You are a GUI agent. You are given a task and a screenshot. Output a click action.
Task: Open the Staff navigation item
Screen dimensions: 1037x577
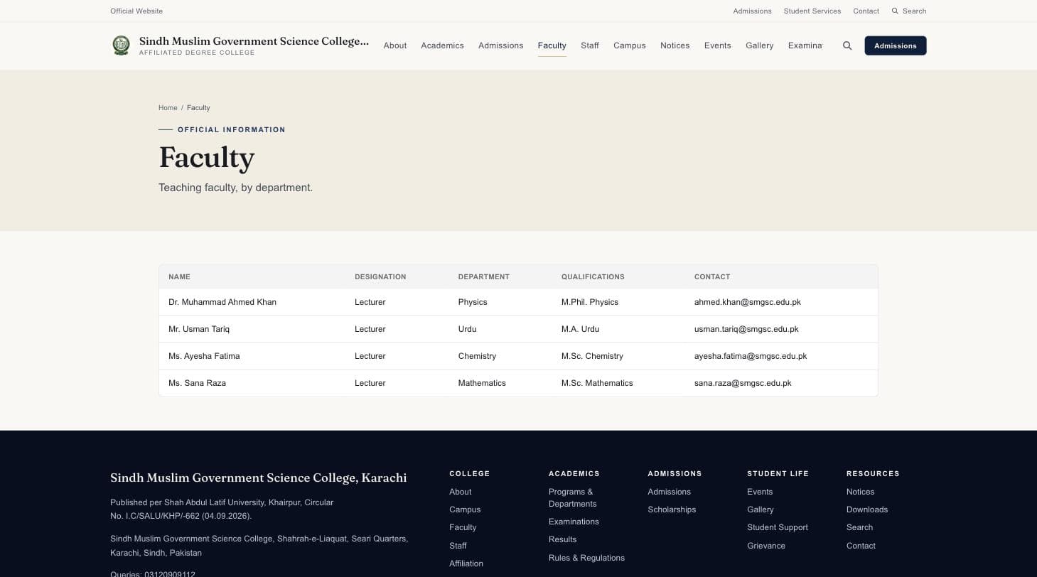(590, 45)
